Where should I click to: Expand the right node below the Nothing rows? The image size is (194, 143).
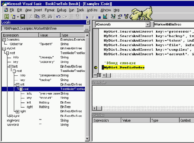[x=18, y=112]
